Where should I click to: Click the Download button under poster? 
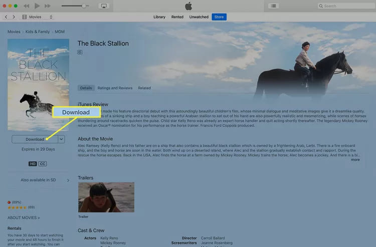click(x=35, y=139)
